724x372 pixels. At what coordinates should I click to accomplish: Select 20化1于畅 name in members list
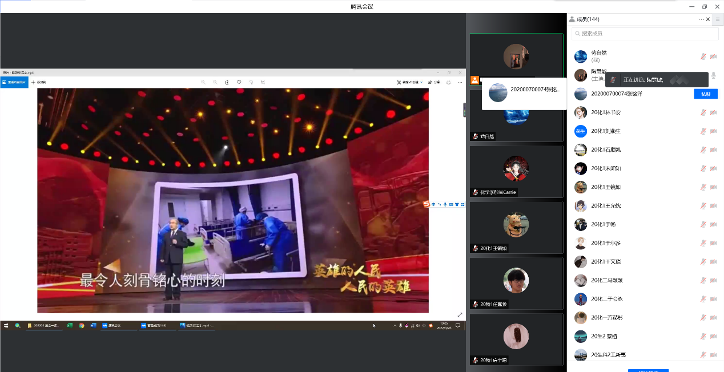604,224
